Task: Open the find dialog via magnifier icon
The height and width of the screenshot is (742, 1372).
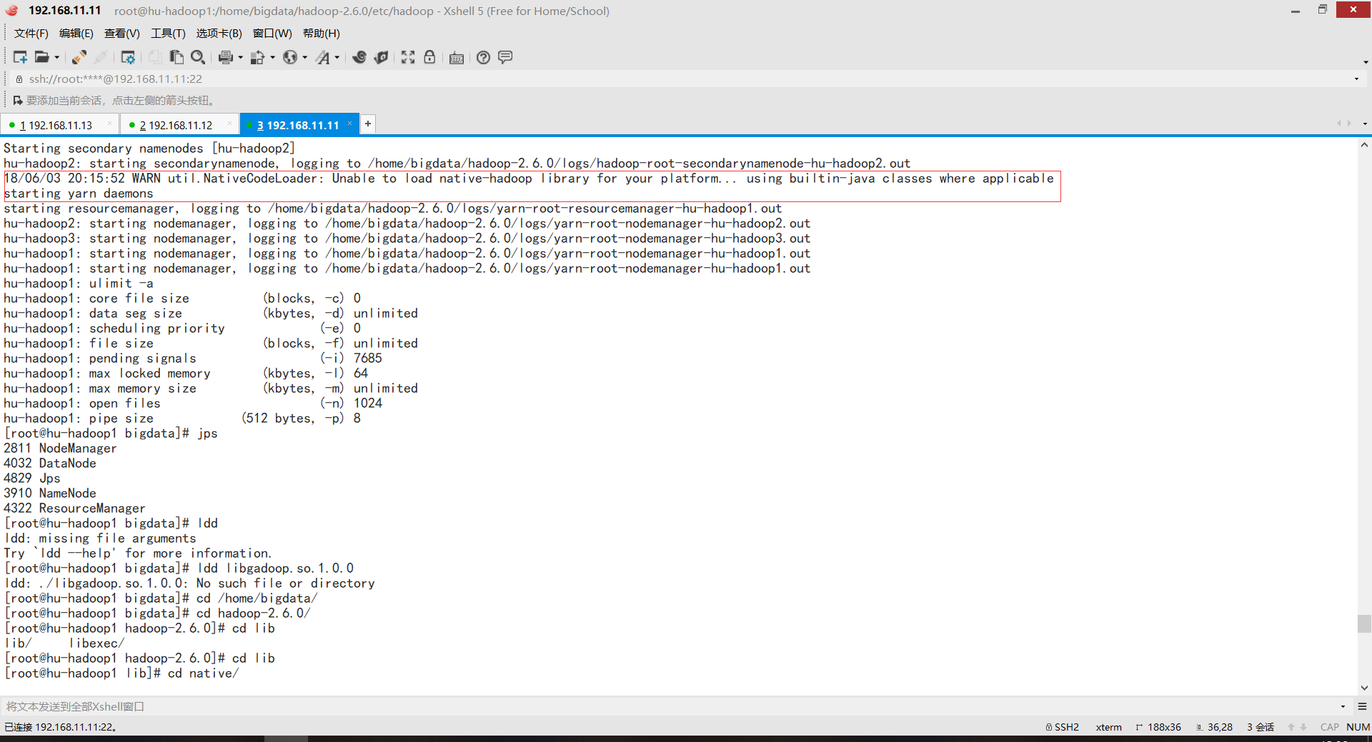Action: pos(199,57)
